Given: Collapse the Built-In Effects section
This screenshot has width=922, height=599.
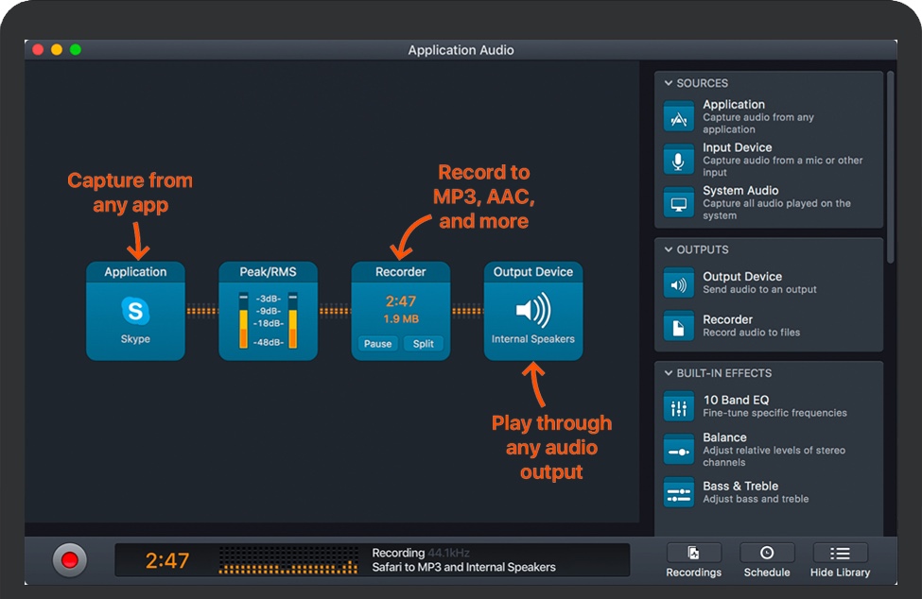Looking at the screenshot, I should (669, 373).
